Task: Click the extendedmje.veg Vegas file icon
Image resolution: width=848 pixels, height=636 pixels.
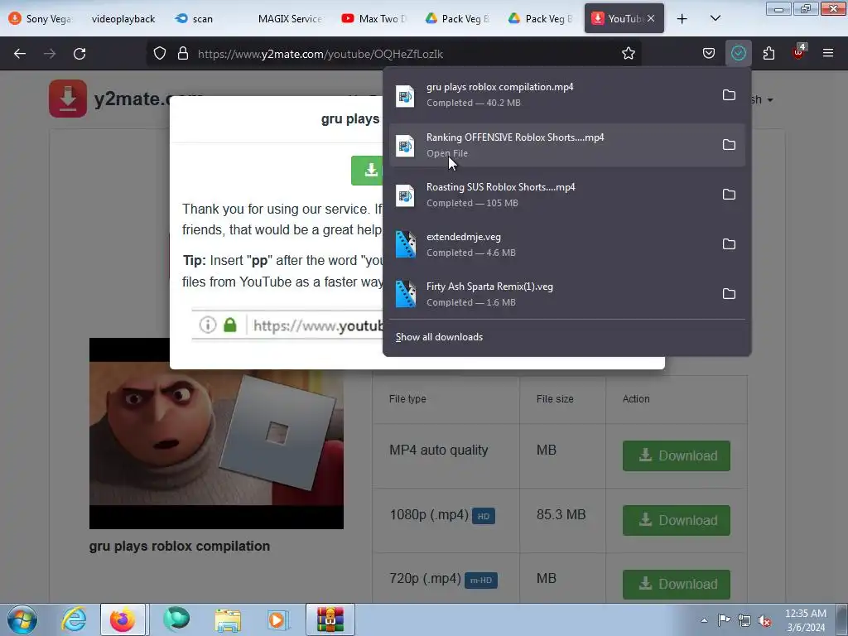Action: (x=406, y=244)
